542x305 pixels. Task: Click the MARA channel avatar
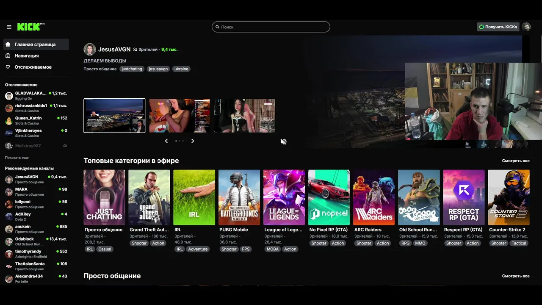tap(9, 192)
